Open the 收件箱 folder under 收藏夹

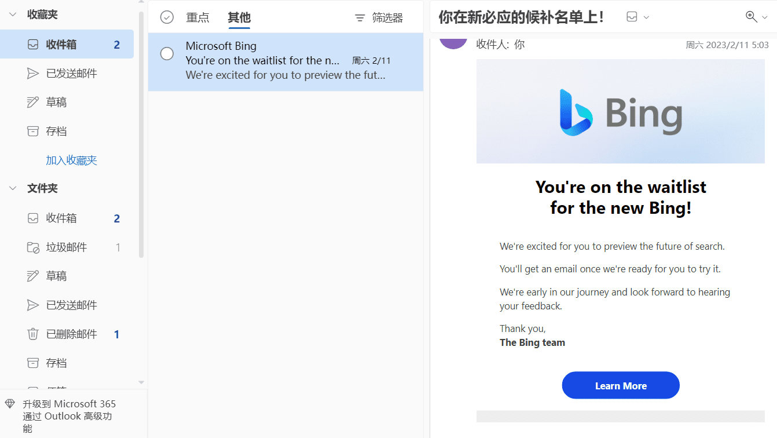click(x=67, y=45)
